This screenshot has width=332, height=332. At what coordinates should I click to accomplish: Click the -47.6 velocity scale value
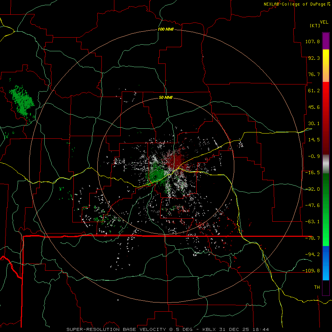[312, 205]
